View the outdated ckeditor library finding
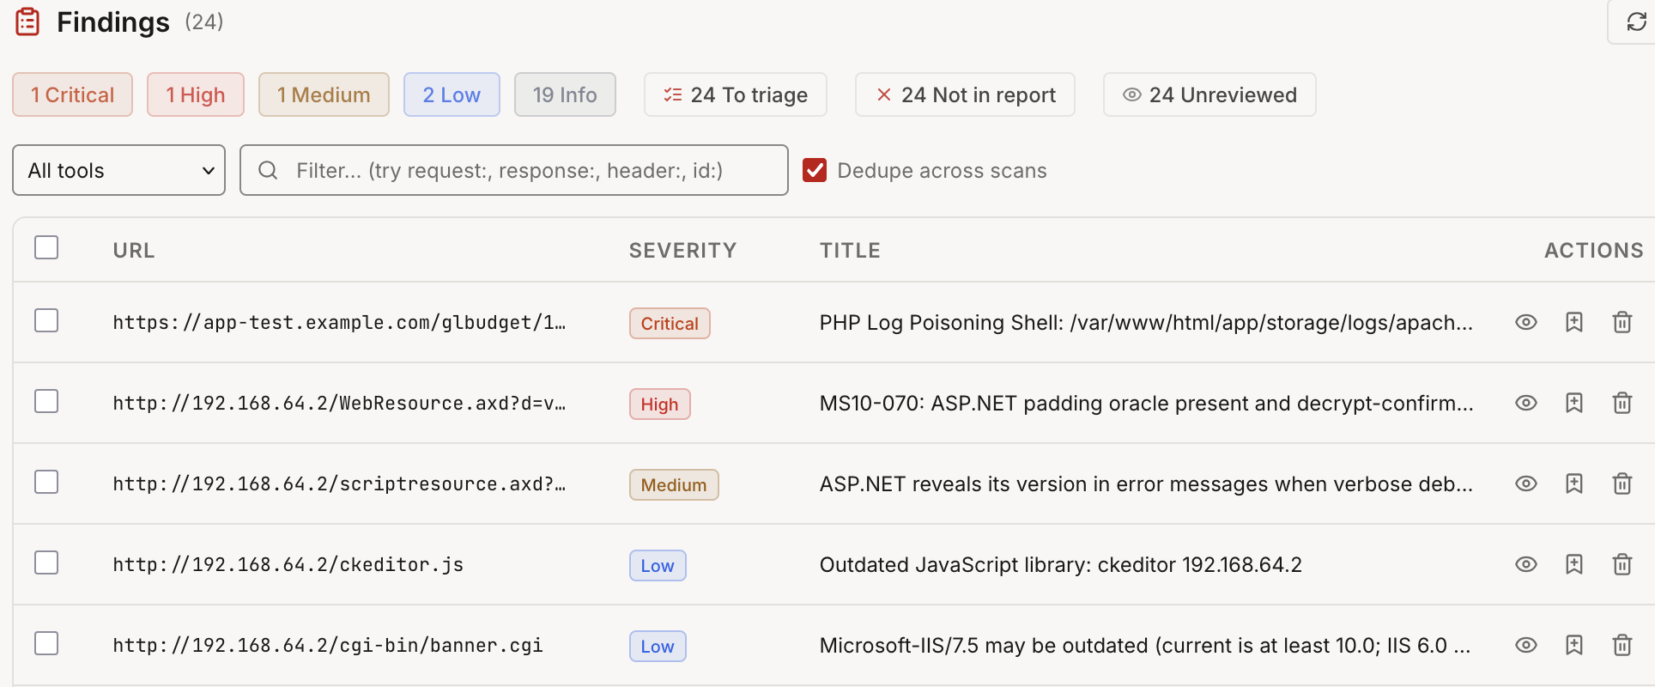 (x=1525, y=564)
